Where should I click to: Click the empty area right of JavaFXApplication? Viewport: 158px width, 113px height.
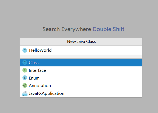(103, 93)
